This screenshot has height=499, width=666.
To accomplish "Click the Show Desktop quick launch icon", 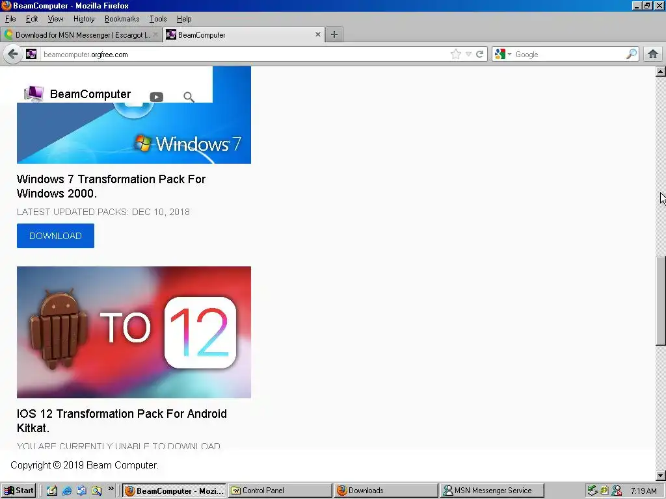I will click(52, 491).
